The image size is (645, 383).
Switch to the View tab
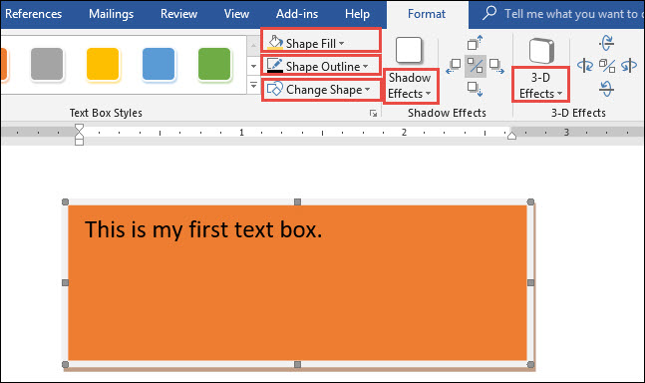tap(236, 14)
